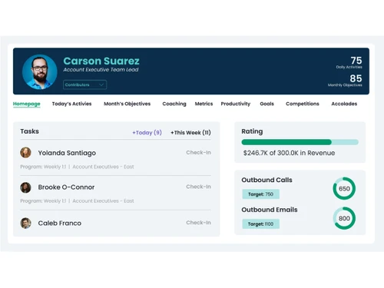Click the Outbound Calls 650 ring gauge
384x288 pixels.
[344, 188]
